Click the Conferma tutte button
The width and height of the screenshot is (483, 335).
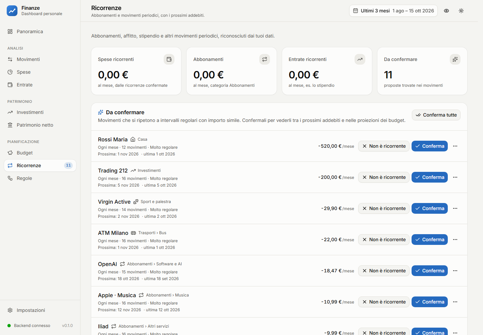[x=436, y=115]
